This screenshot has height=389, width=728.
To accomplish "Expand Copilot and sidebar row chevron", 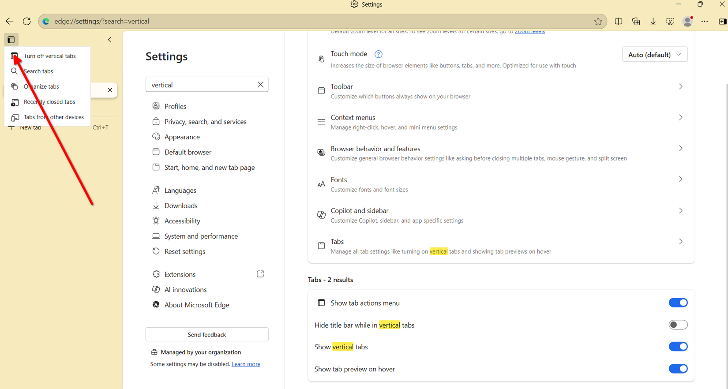I will 681,211.
